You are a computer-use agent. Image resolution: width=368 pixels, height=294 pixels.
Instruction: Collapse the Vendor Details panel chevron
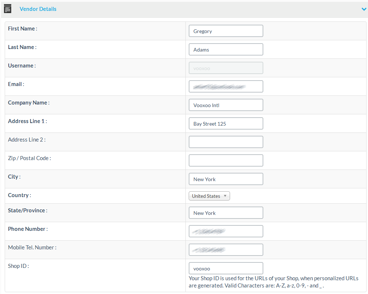364,9
